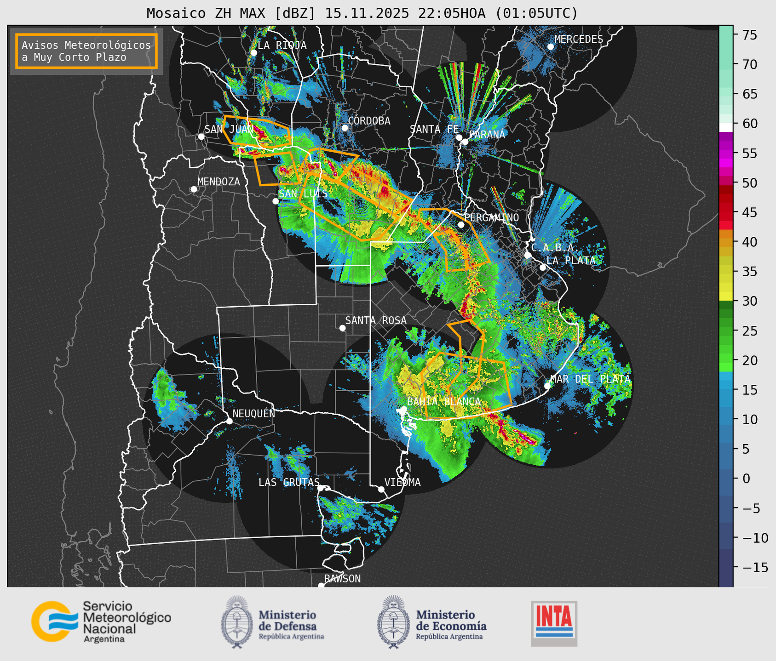Click the INTA logo
776x661 pixels.
554,624
